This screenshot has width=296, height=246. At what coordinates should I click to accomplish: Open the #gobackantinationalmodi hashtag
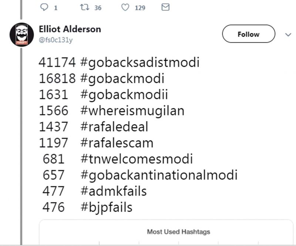point(159,175)
